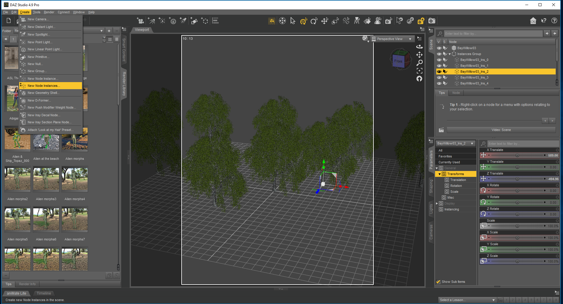This screenshot has height=304, width=563.
Task: Select the Region Navigator figure tool
Action: [x=378, y=21]
